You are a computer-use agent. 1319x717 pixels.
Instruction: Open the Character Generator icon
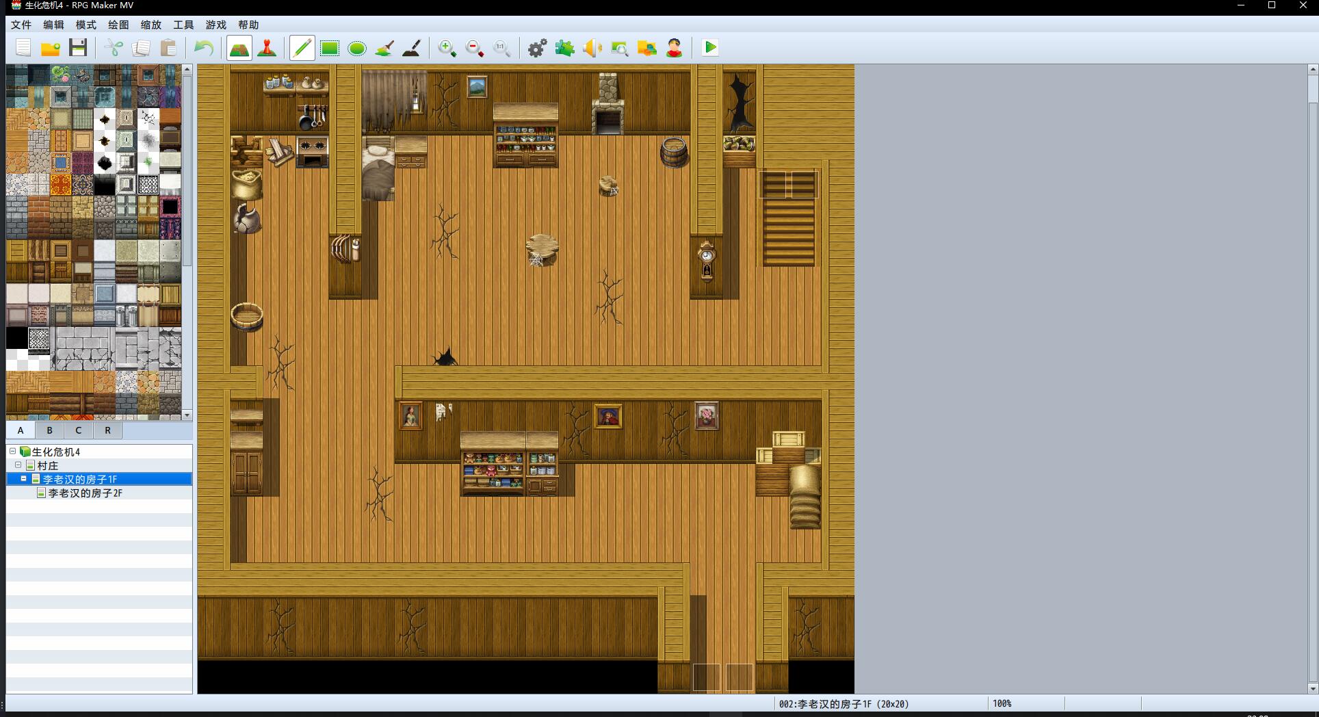tap(675, 48)
